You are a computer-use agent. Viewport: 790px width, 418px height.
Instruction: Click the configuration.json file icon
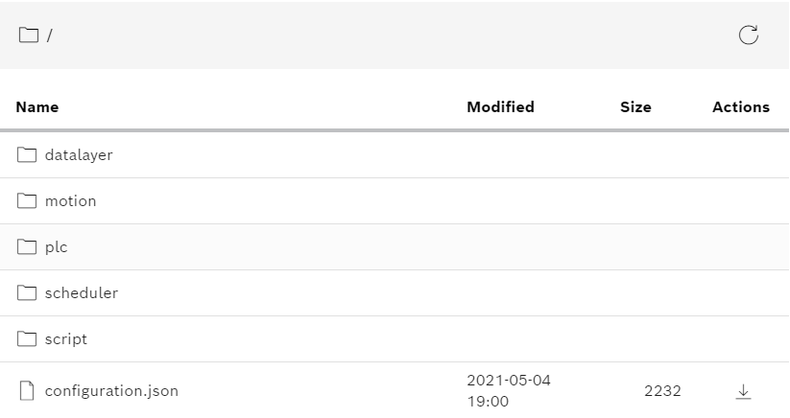click(27, 390)
